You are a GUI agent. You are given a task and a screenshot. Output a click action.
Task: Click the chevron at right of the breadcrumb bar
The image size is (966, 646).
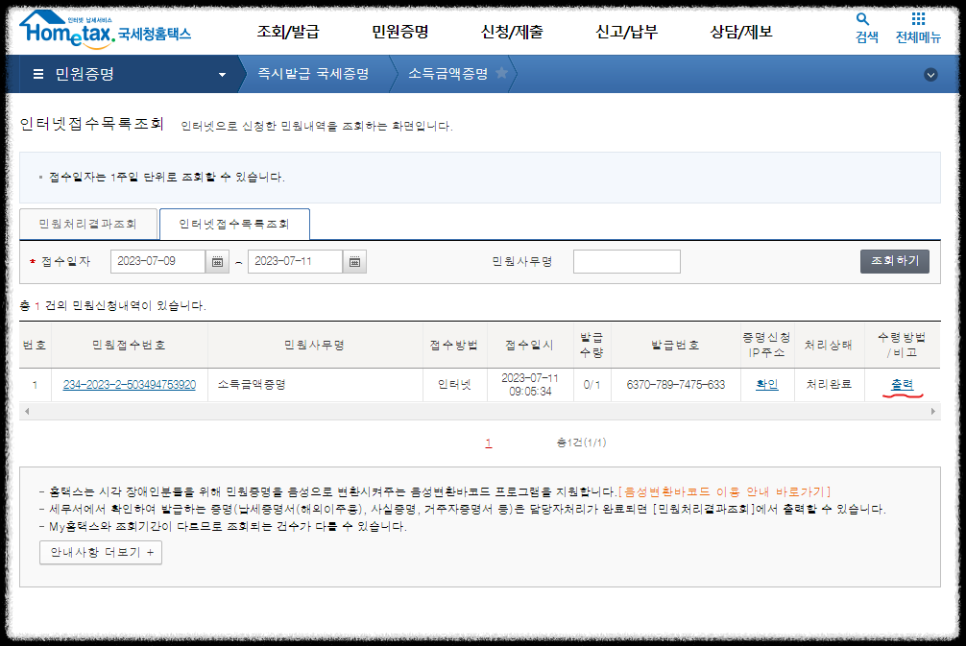pyautogui.click(x=929, y=72)
